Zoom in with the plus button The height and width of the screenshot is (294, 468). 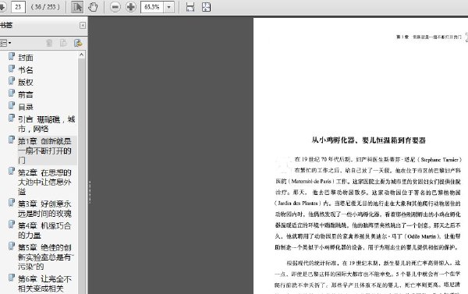point(131,7)
